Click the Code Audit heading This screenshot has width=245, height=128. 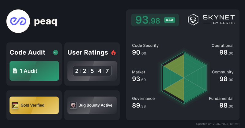point(28,53)
